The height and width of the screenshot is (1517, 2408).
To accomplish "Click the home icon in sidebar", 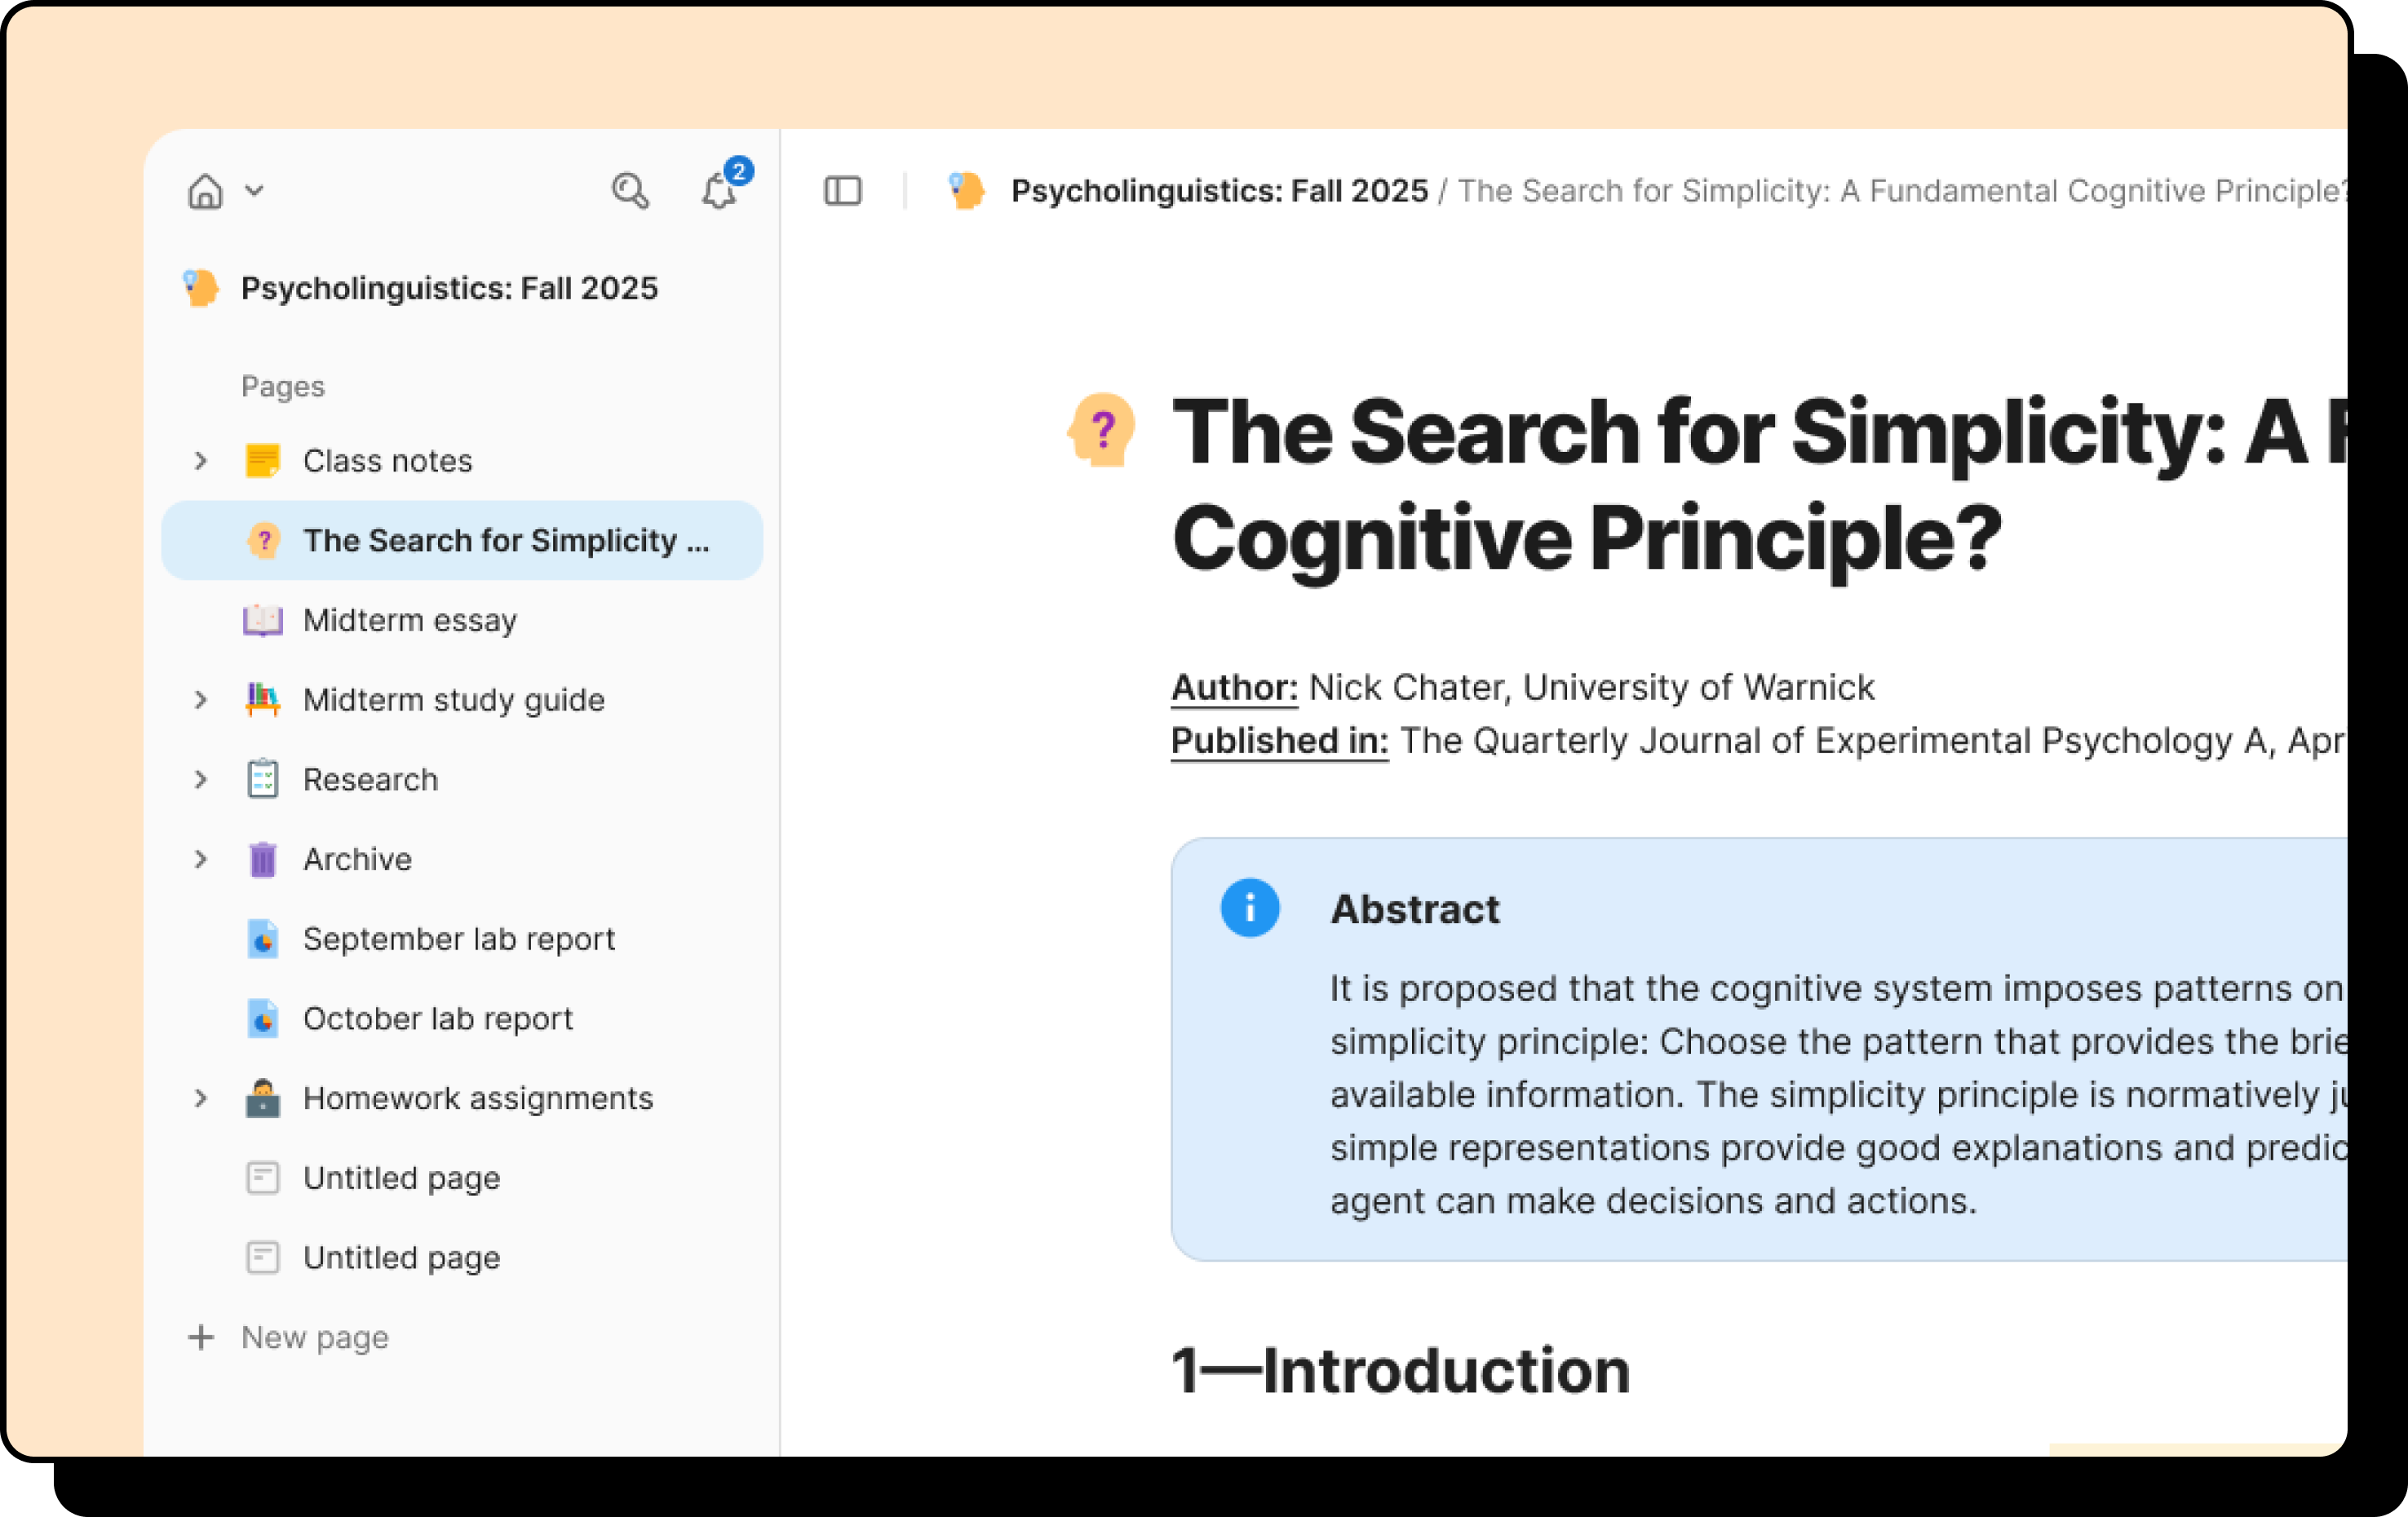I will [205, 190].
